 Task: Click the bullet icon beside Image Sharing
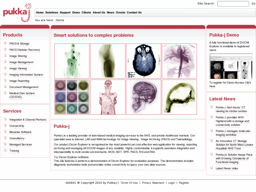5,56
